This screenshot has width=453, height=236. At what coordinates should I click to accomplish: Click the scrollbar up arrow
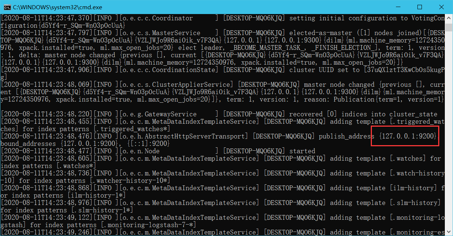point(449,17)
